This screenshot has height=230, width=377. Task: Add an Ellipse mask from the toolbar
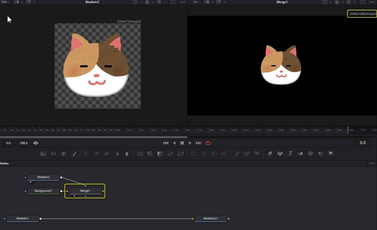pyautogui.click(x=204, y=154)
